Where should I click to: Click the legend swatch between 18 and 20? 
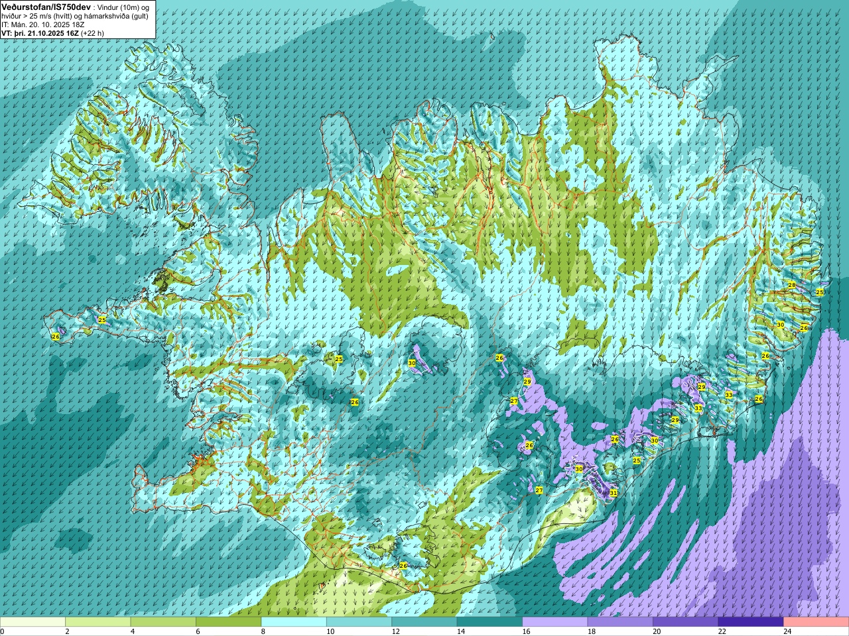click(620, 621)
